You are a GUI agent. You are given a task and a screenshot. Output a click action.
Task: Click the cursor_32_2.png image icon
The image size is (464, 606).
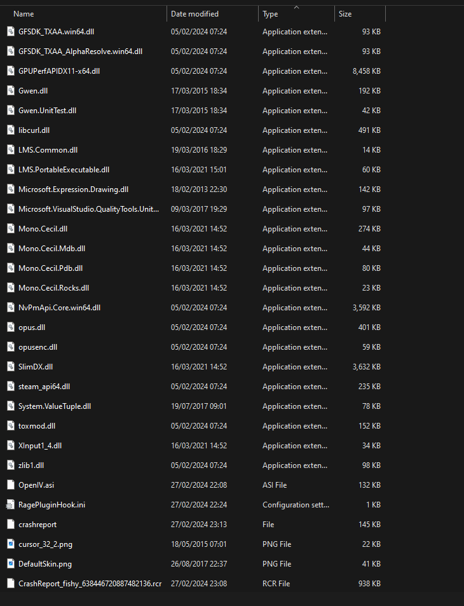pos(10,544)
